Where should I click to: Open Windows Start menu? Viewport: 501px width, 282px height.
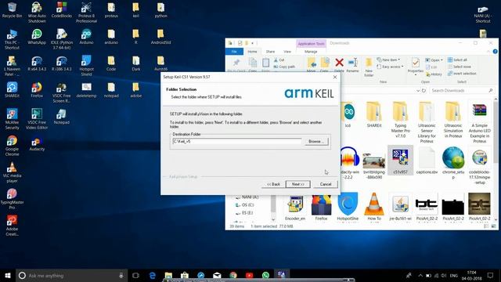pos(8,275)
